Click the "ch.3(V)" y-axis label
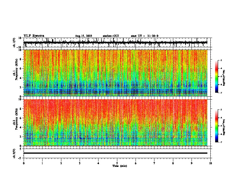Image resolution: width=237 pixels, height=183 pixels. (14, 153)
